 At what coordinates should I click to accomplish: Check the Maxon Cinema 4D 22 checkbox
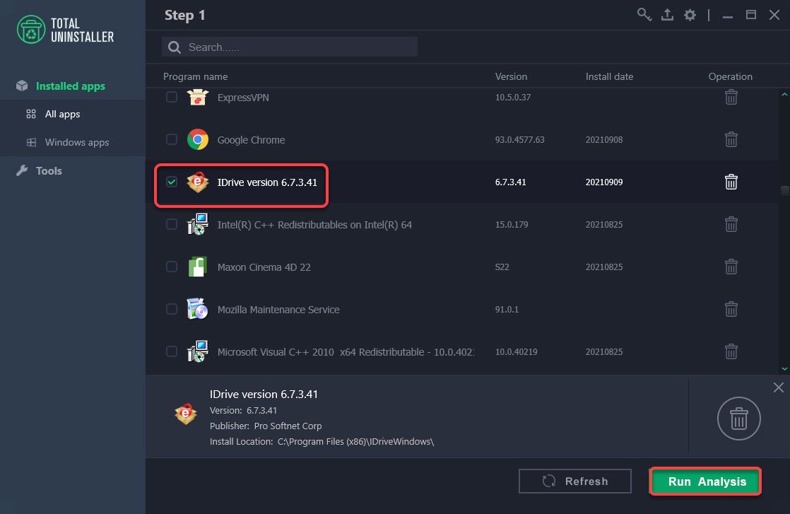172,266
